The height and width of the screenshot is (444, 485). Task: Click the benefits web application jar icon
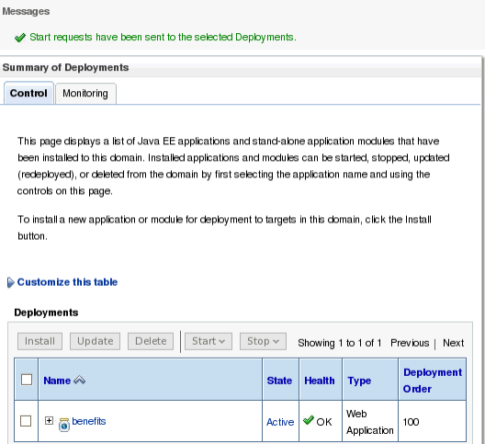pyautogui.click(x=64, y=425)
